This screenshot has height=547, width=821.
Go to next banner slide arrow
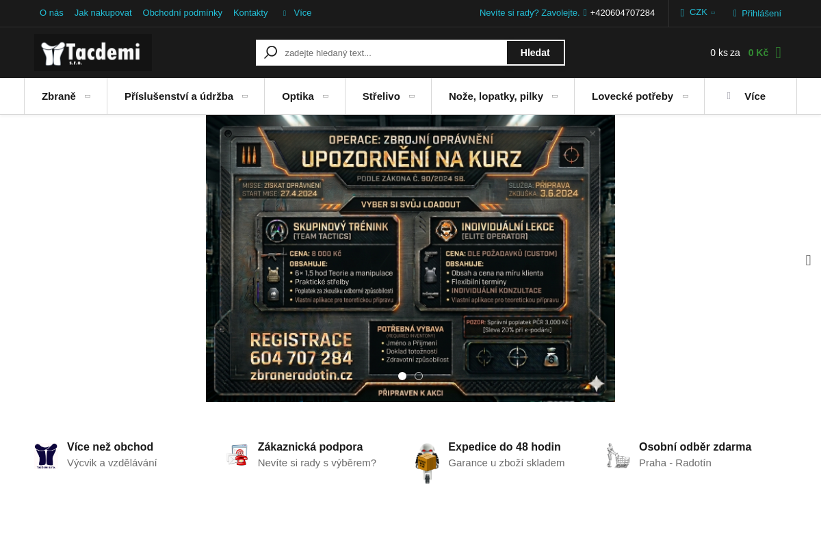[x=808, y=260]
